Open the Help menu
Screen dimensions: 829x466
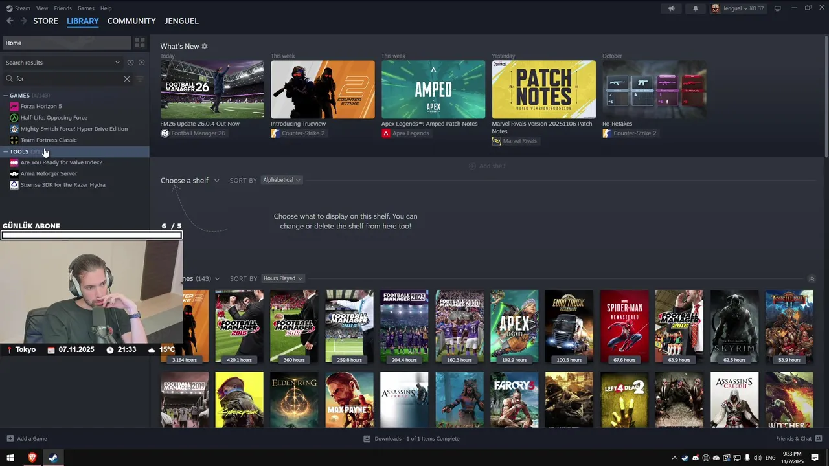click(106, 8)
